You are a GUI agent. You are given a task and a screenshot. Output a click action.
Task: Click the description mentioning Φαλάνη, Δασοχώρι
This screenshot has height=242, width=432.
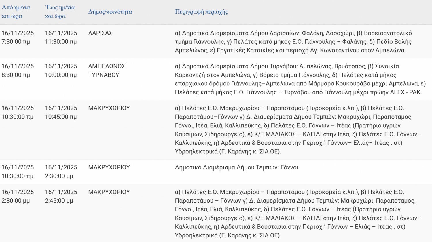[x=293, y=42]
